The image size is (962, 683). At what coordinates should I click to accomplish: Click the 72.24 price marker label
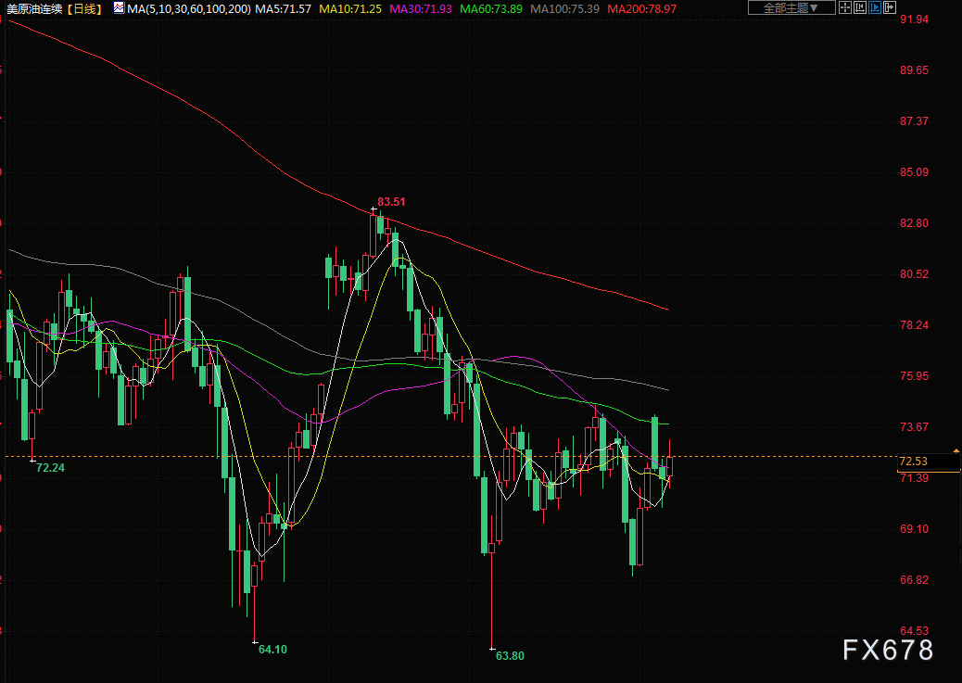(x=50, y=468)
